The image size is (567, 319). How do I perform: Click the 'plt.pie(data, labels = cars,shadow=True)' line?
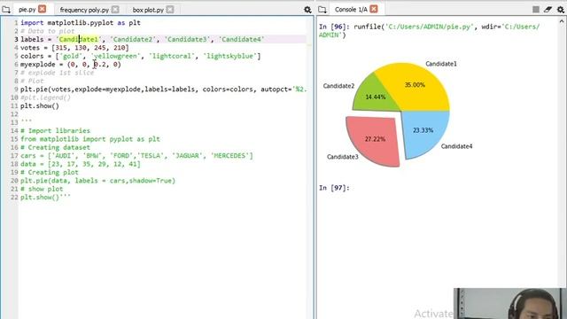point(97,181)
